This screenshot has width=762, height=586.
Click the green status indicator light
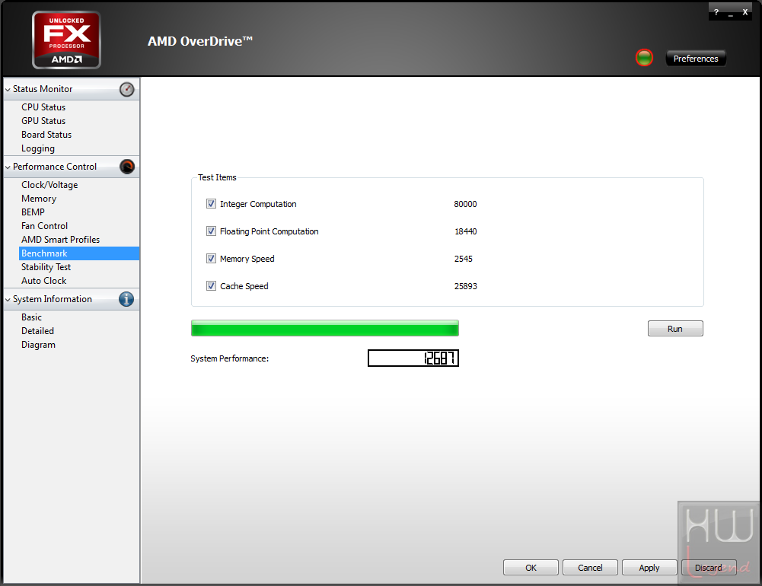pos(645,58)
